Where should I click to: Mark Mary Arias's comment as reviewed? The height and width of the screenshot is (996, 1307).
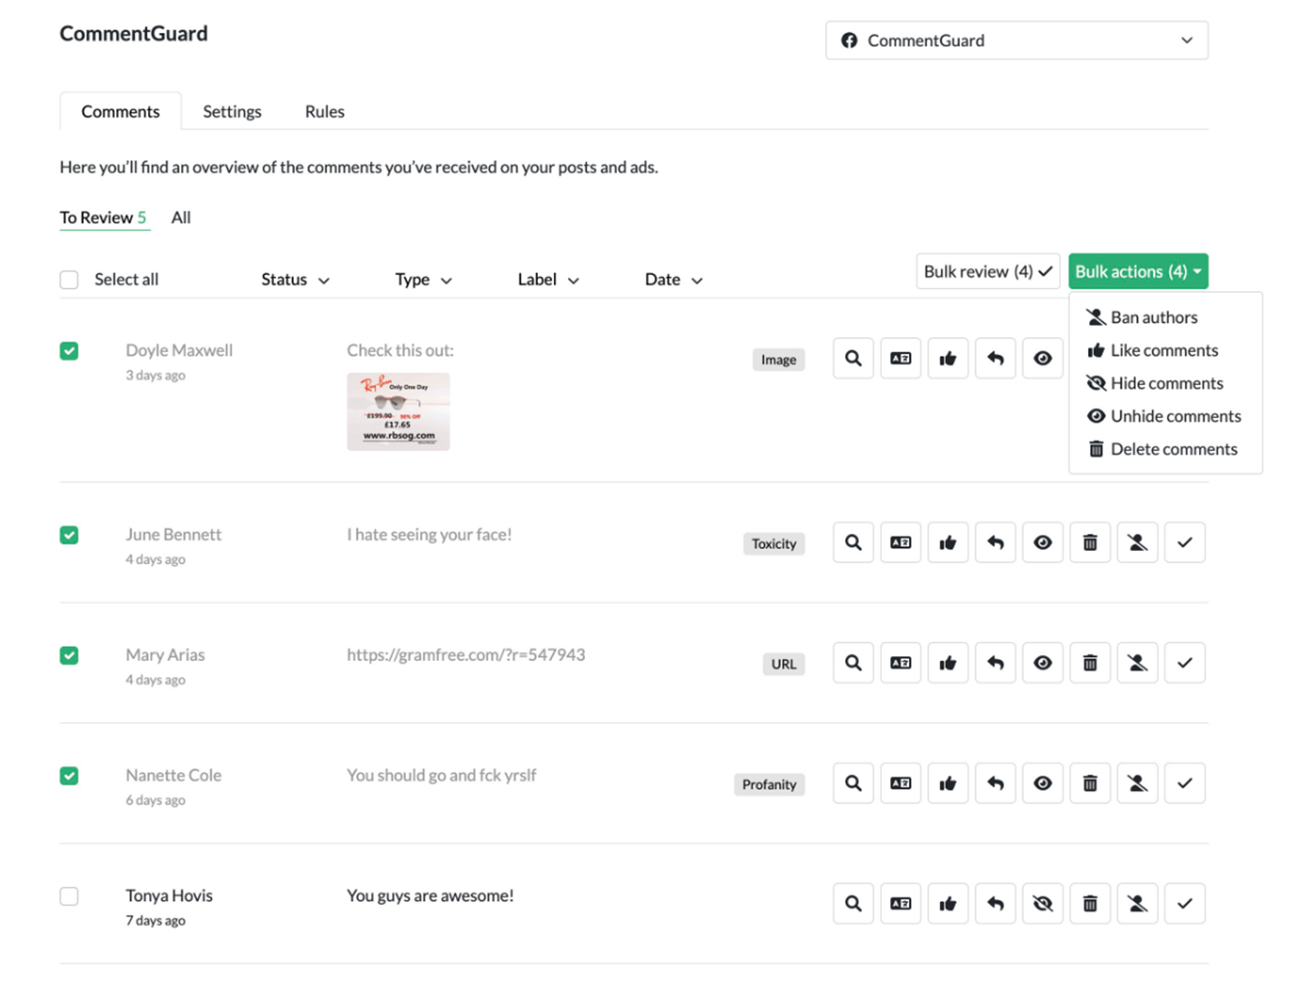click(1184, 663)
